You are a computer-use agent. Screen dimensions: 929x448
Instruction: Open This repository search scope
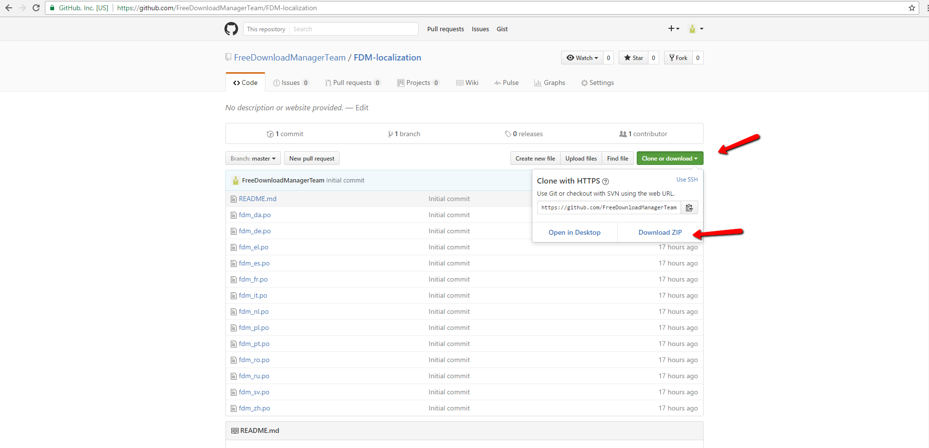point(266,29)
